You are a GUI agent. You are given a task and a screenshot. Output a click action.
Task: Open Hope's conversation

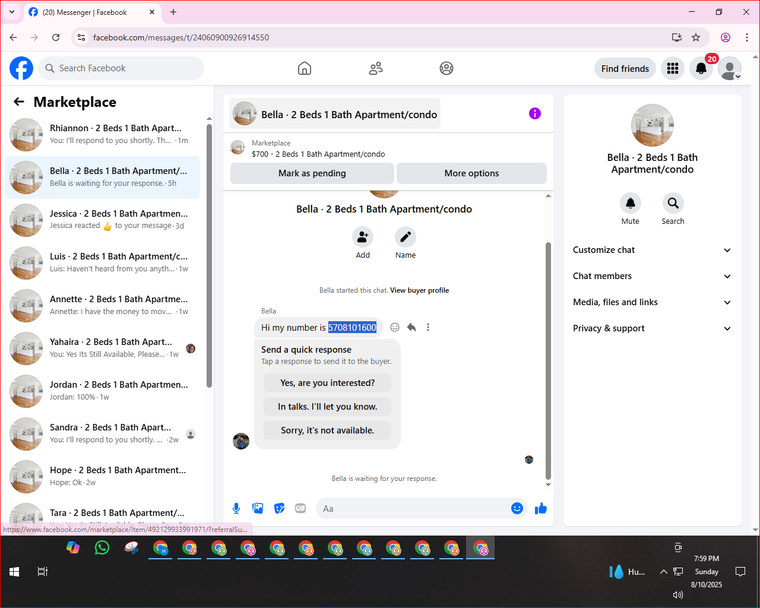click(102, 477)
